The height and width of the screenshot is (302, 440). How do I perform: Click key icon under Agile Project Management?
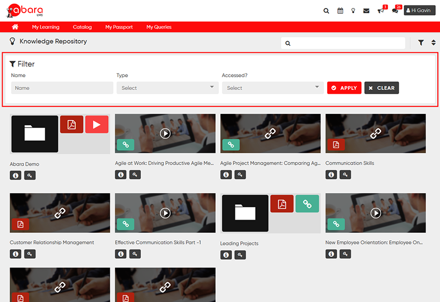point(240,175)
